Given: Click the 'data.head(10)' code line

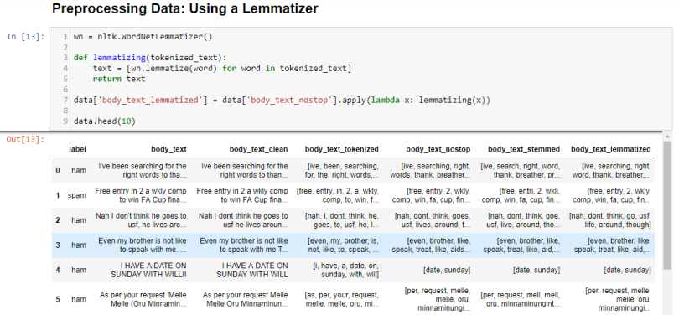Looking at the screenshot, I should pos(104,121).
